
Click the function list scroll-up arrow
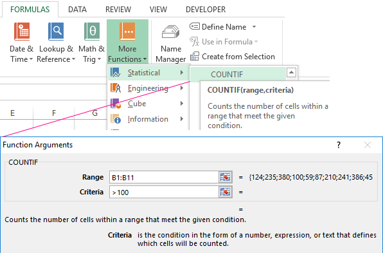coord(291,73)
